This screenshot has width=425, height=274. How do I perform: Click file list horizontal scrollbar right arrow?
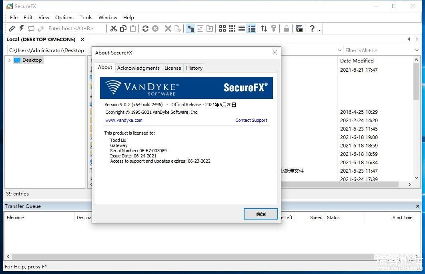[409, 185]
